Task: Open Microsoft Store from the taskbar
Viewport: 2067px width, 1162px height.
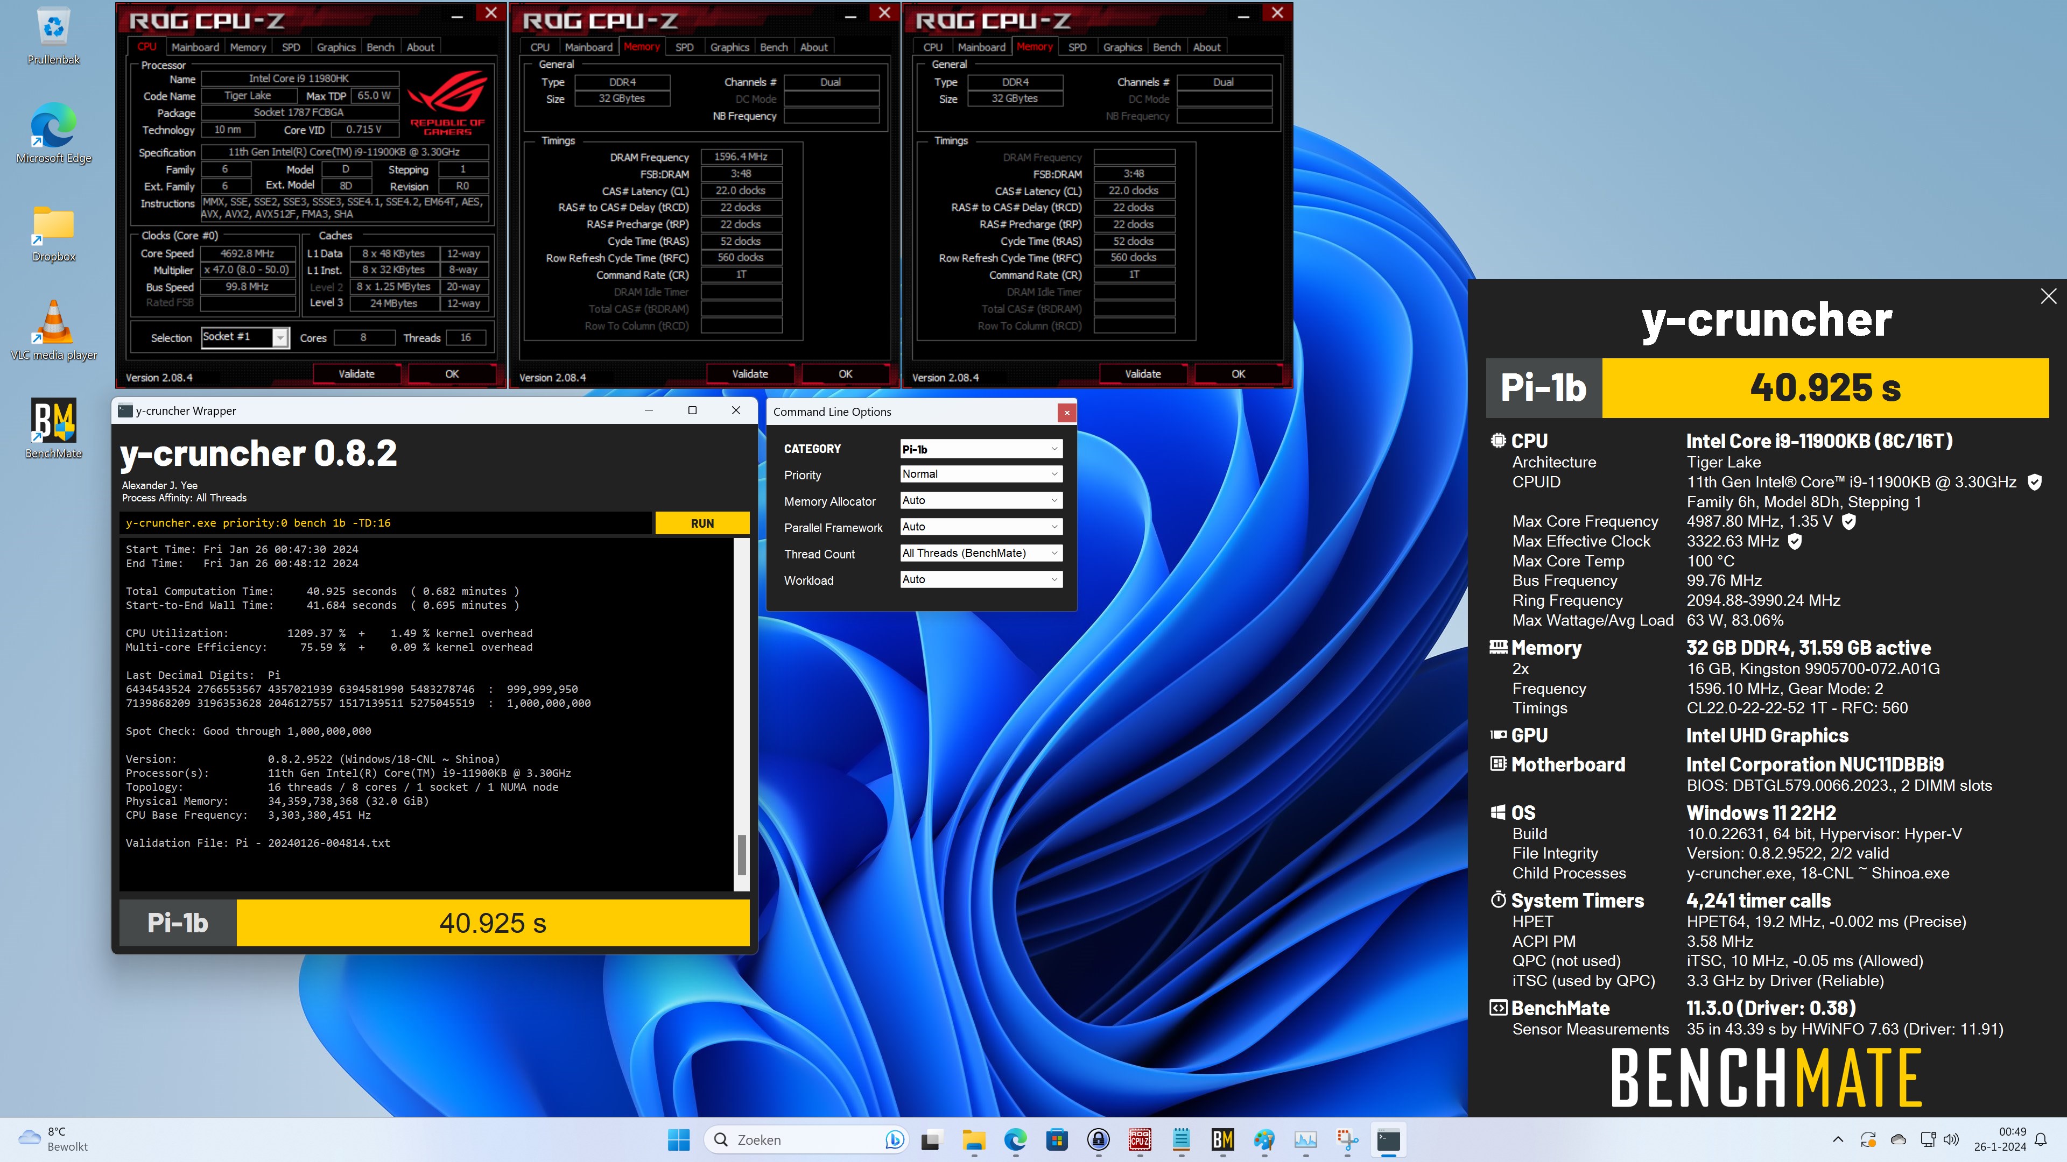Action: pos(1057,1139)
